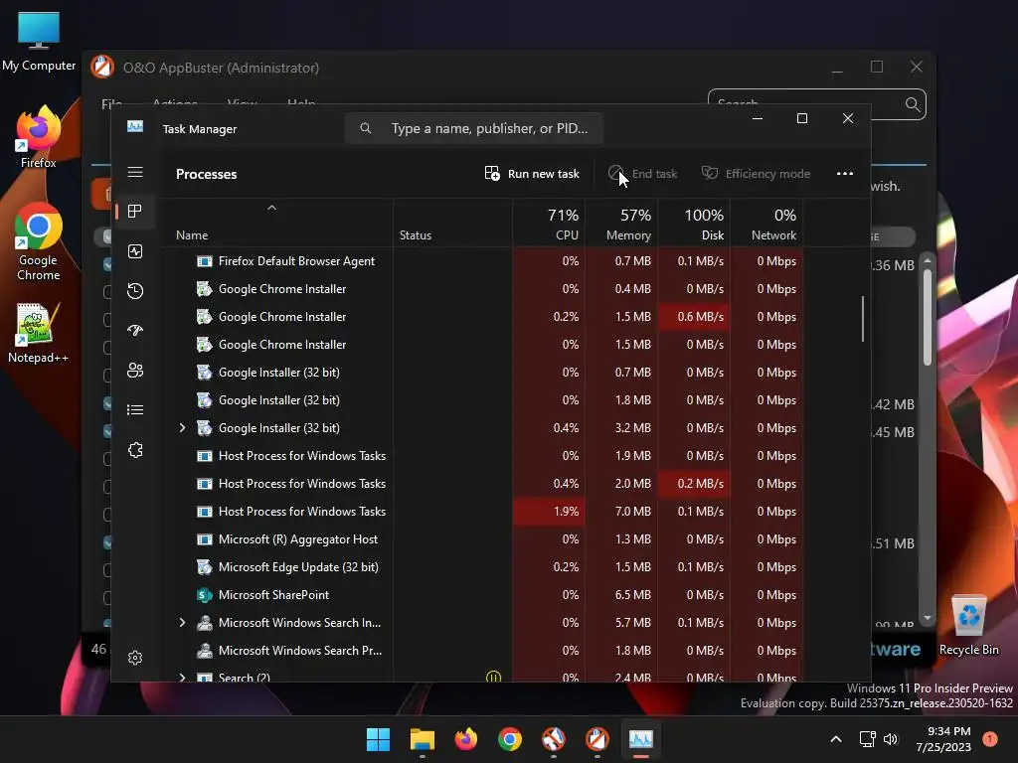The height and width of the screenshot is (763, 1018).
Task: Open Google Chrome desktop shortcut
Action: (39, 242)
